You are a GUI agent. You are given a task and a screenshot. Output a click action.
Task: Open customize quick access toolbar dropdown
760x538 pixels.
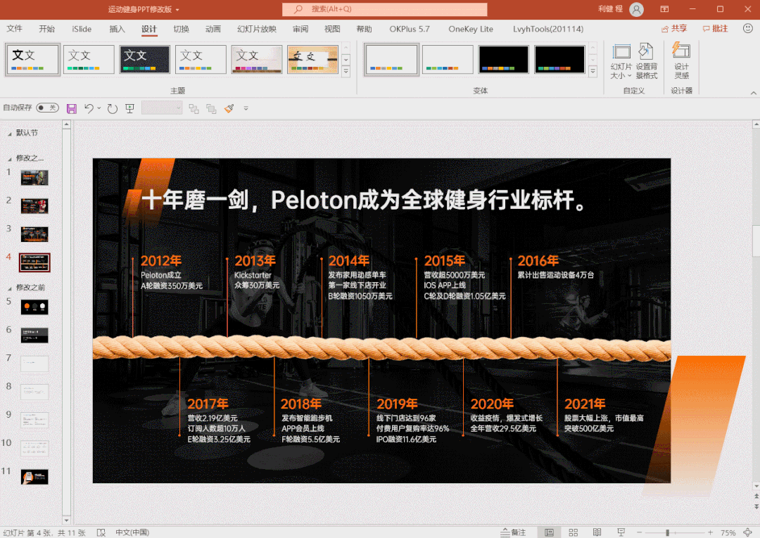pos(246,108)
